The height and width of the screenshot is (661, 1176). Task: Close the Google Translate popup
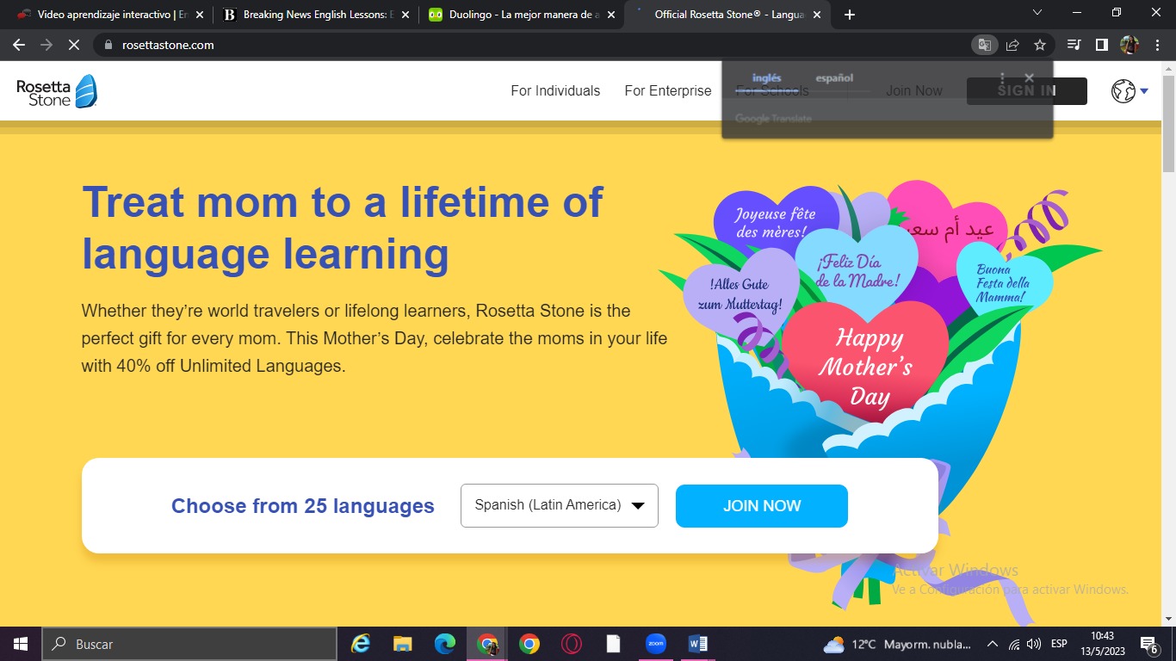tap(1029, 78)
